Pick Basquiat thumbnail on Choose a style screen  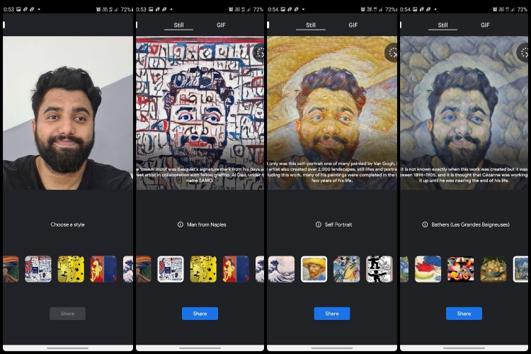[x=38, y=269]
